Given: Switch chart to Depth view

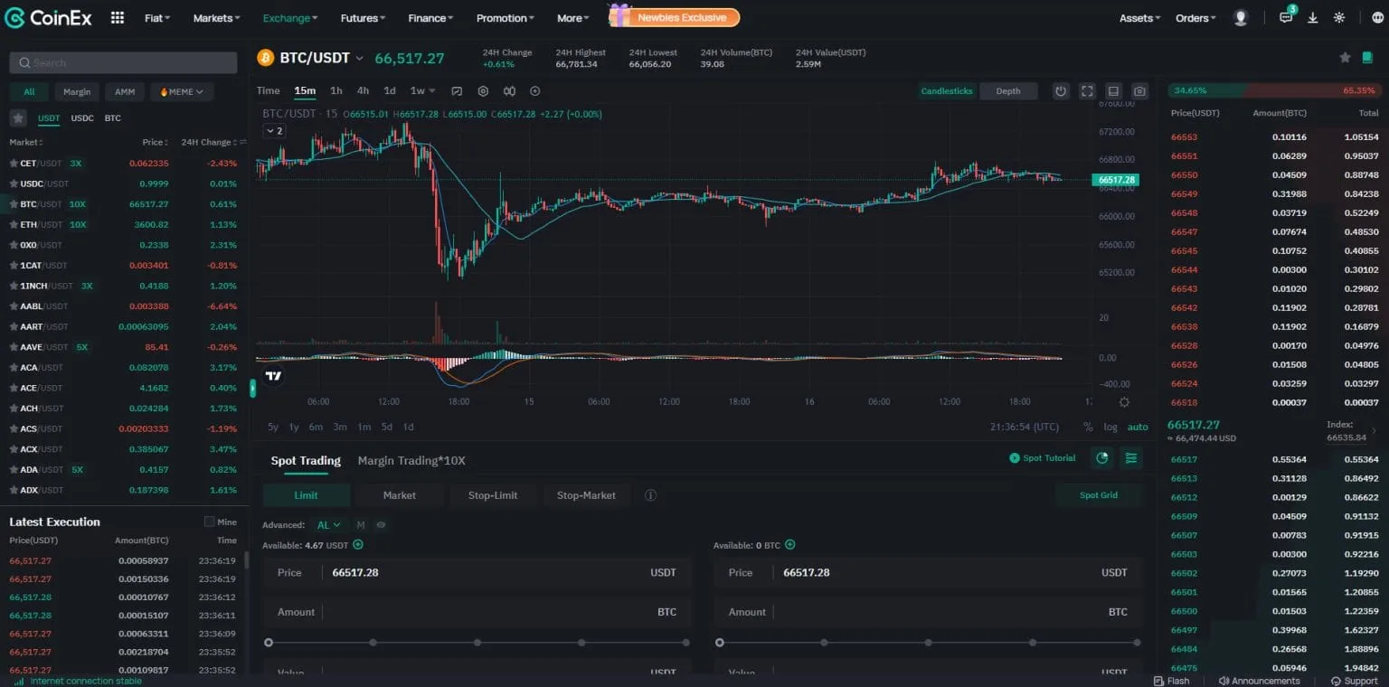Looking at the screenshot, I should point(1008,91).
